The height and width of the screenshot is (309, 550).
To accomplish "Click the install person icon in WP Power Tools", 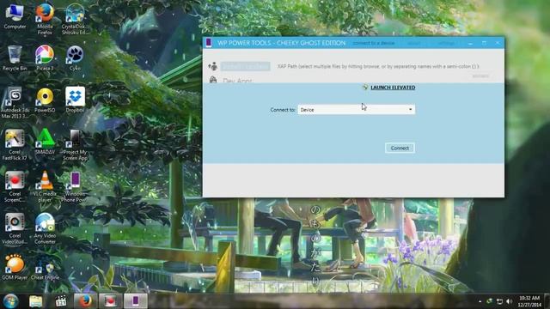I will [212, 66].
